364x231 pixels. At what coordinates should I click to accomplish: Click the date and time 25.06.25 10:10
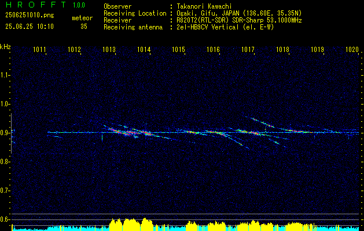30,26
